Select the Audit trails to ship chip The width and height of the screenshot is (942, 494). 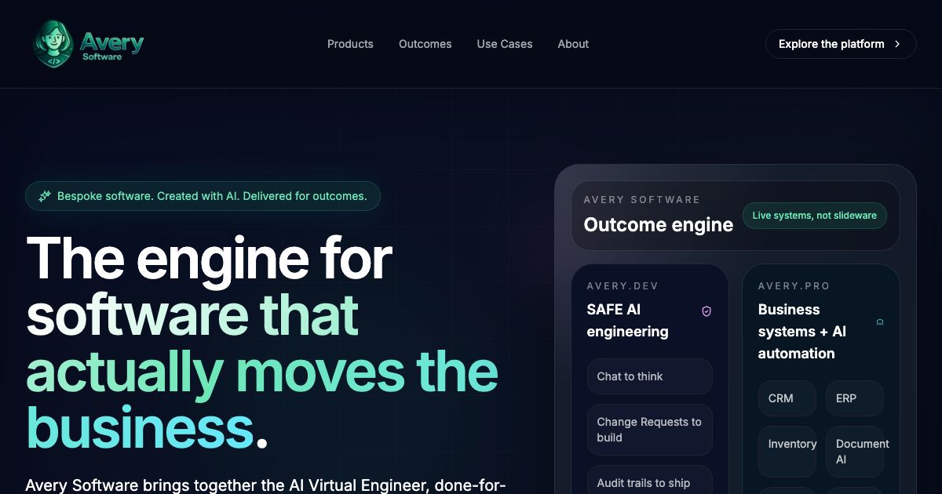coord(649,480)
